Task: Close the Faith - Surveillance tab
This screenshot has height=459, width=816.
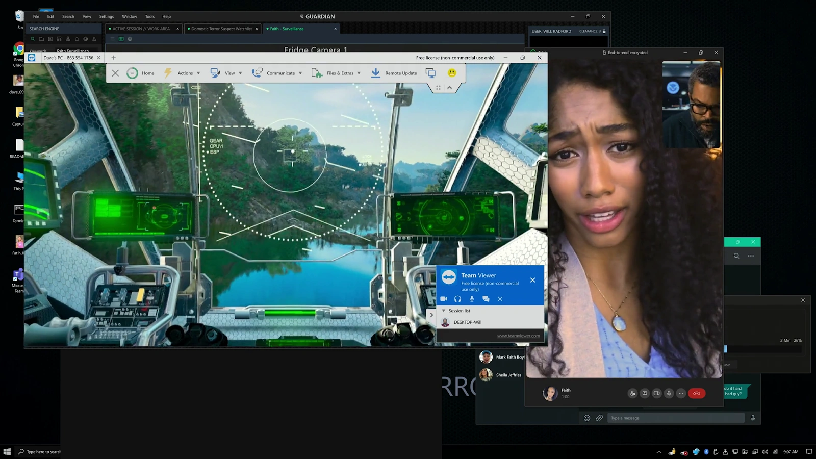Action: click(x=335, y=29)
